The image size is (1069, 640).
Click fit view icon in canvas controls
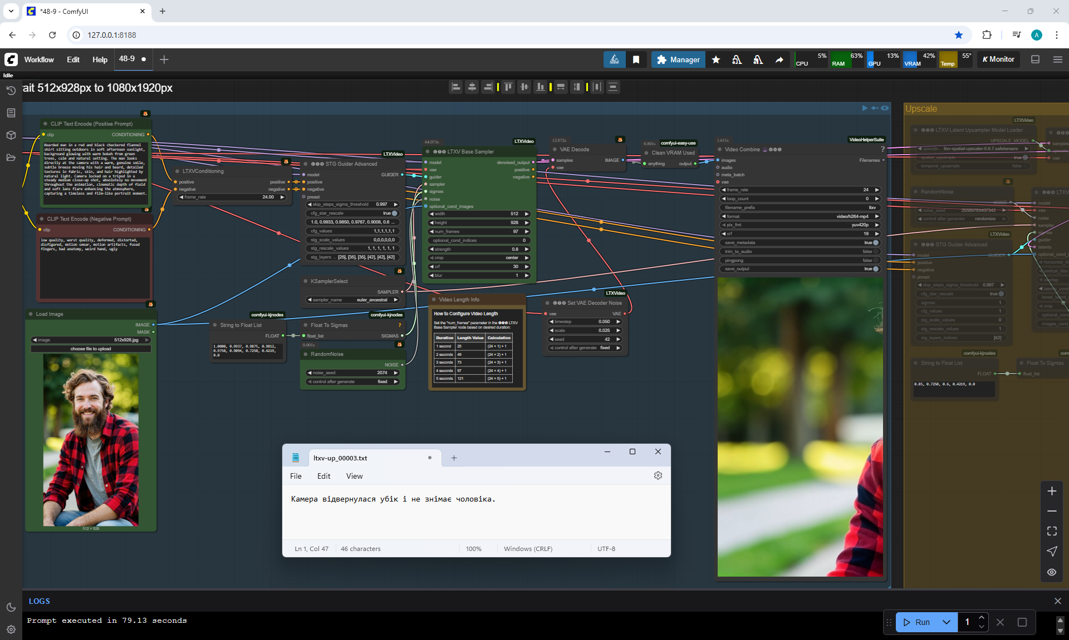pos(1051,531)
